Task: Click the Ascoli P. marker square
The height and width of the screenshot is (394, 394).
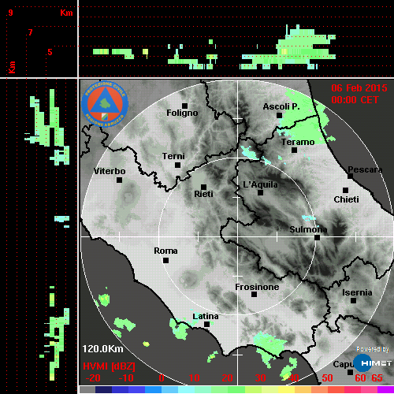Action: [279, 115]
